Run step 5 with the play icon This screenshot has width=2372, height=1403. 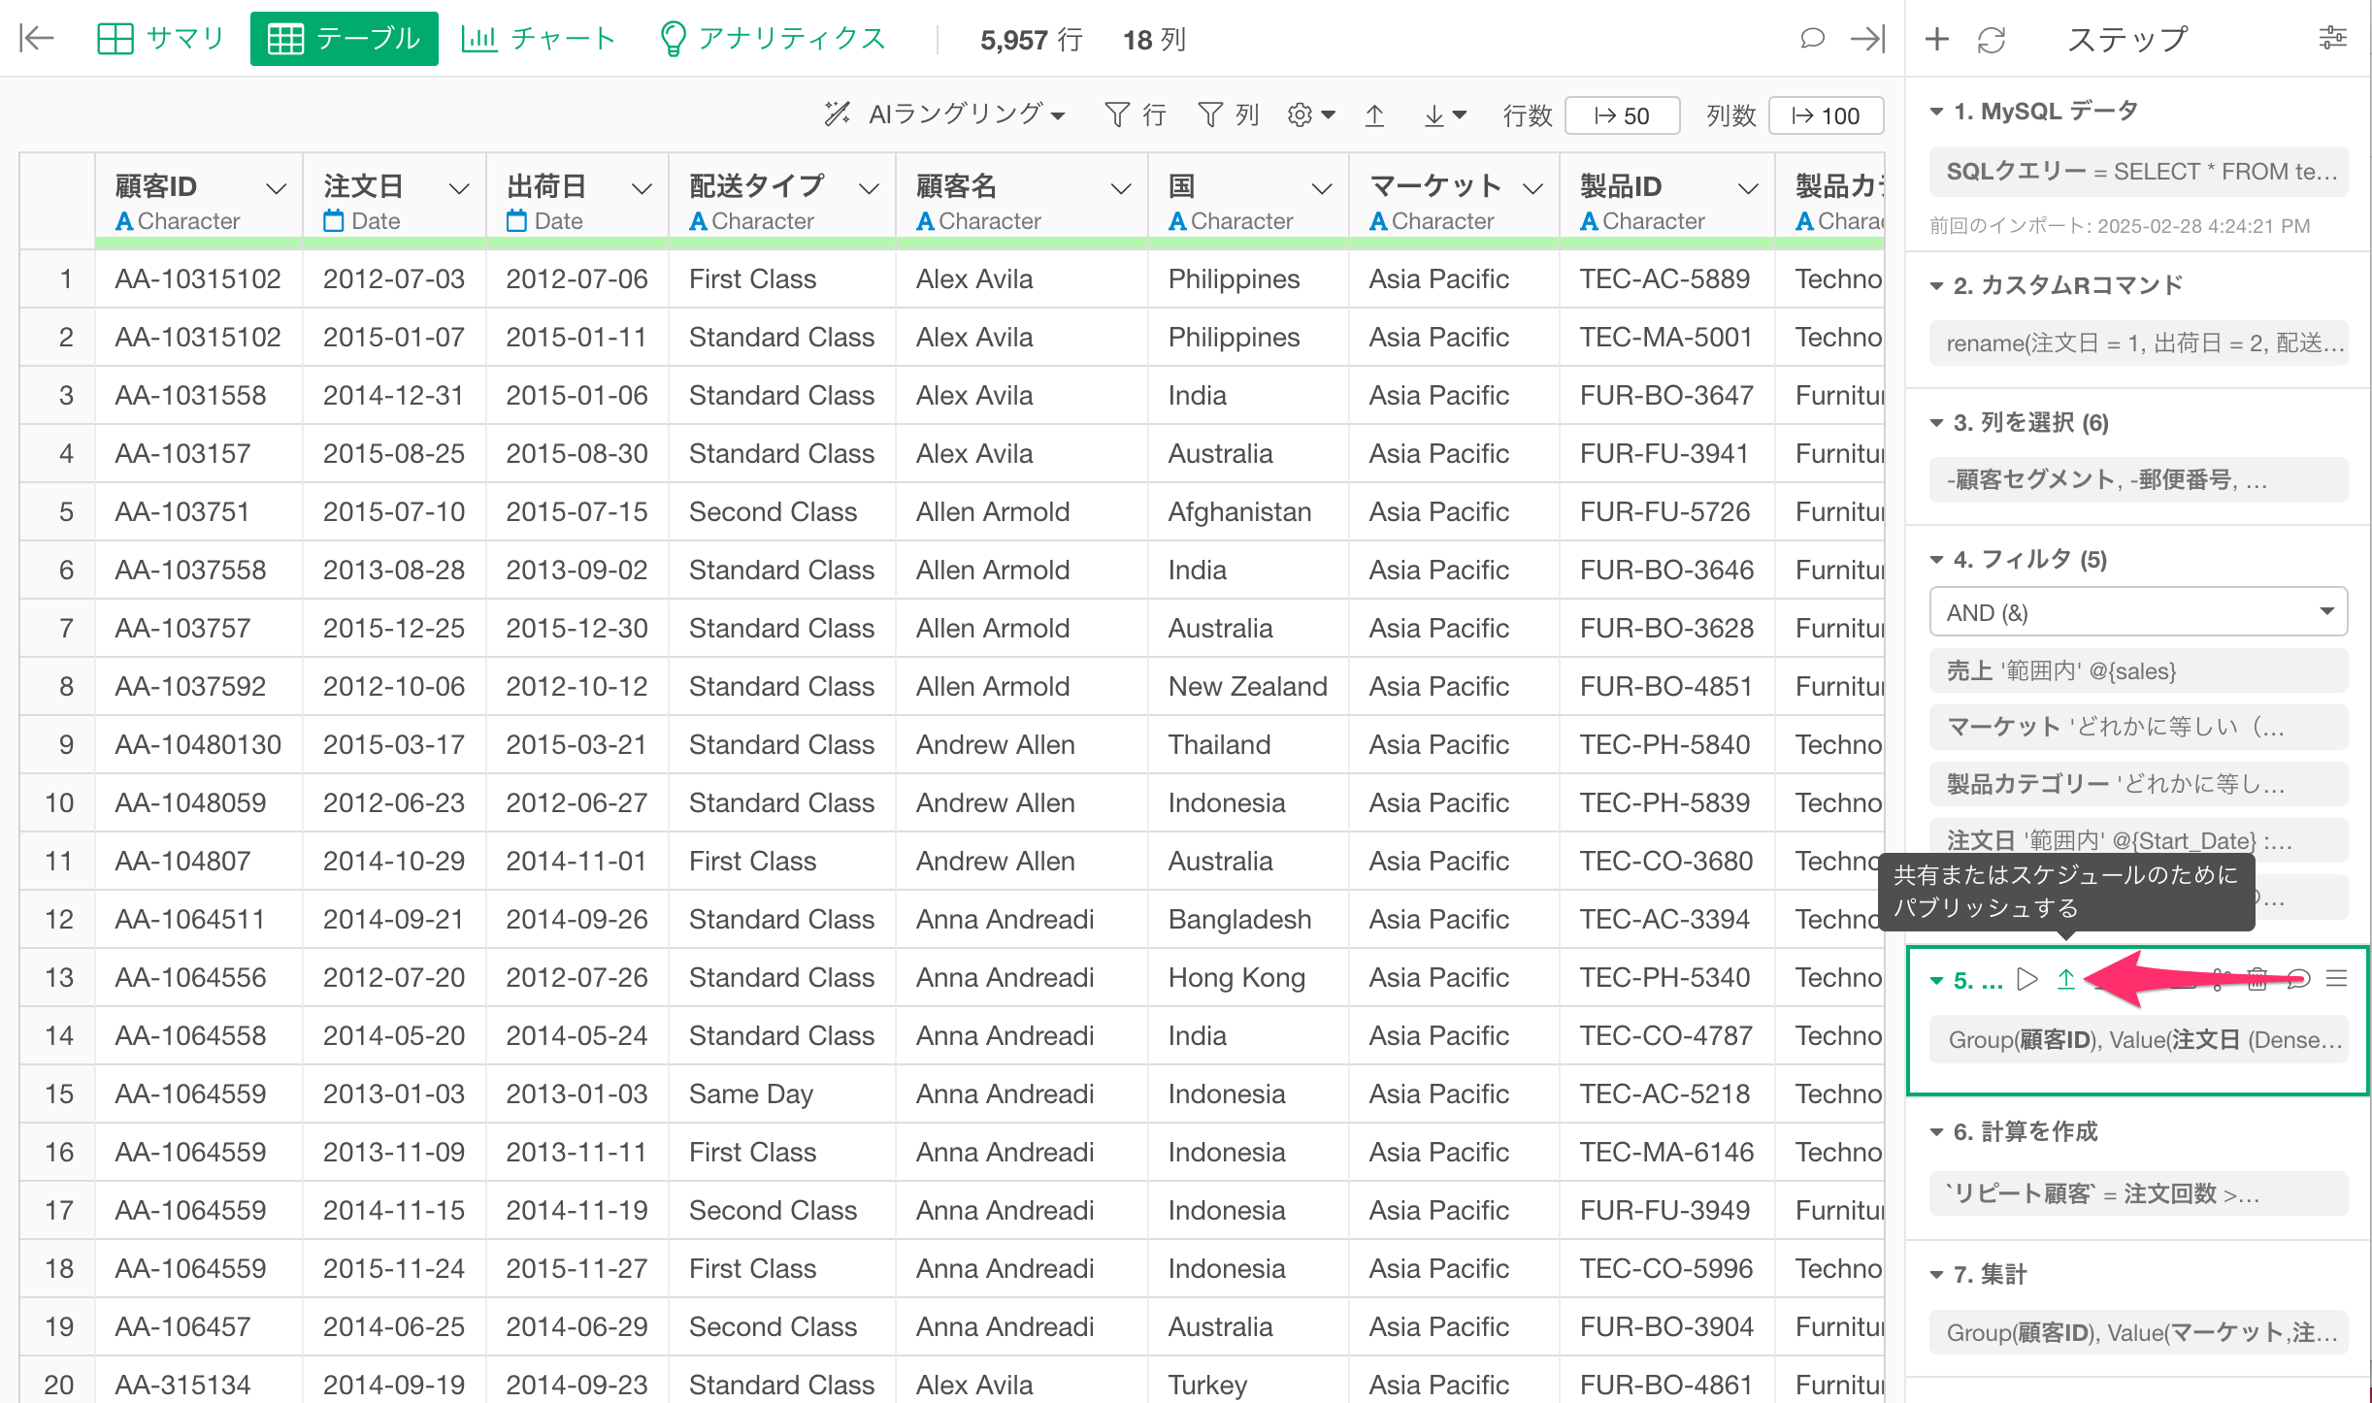pyautogui.click(x=2026, y=980)
